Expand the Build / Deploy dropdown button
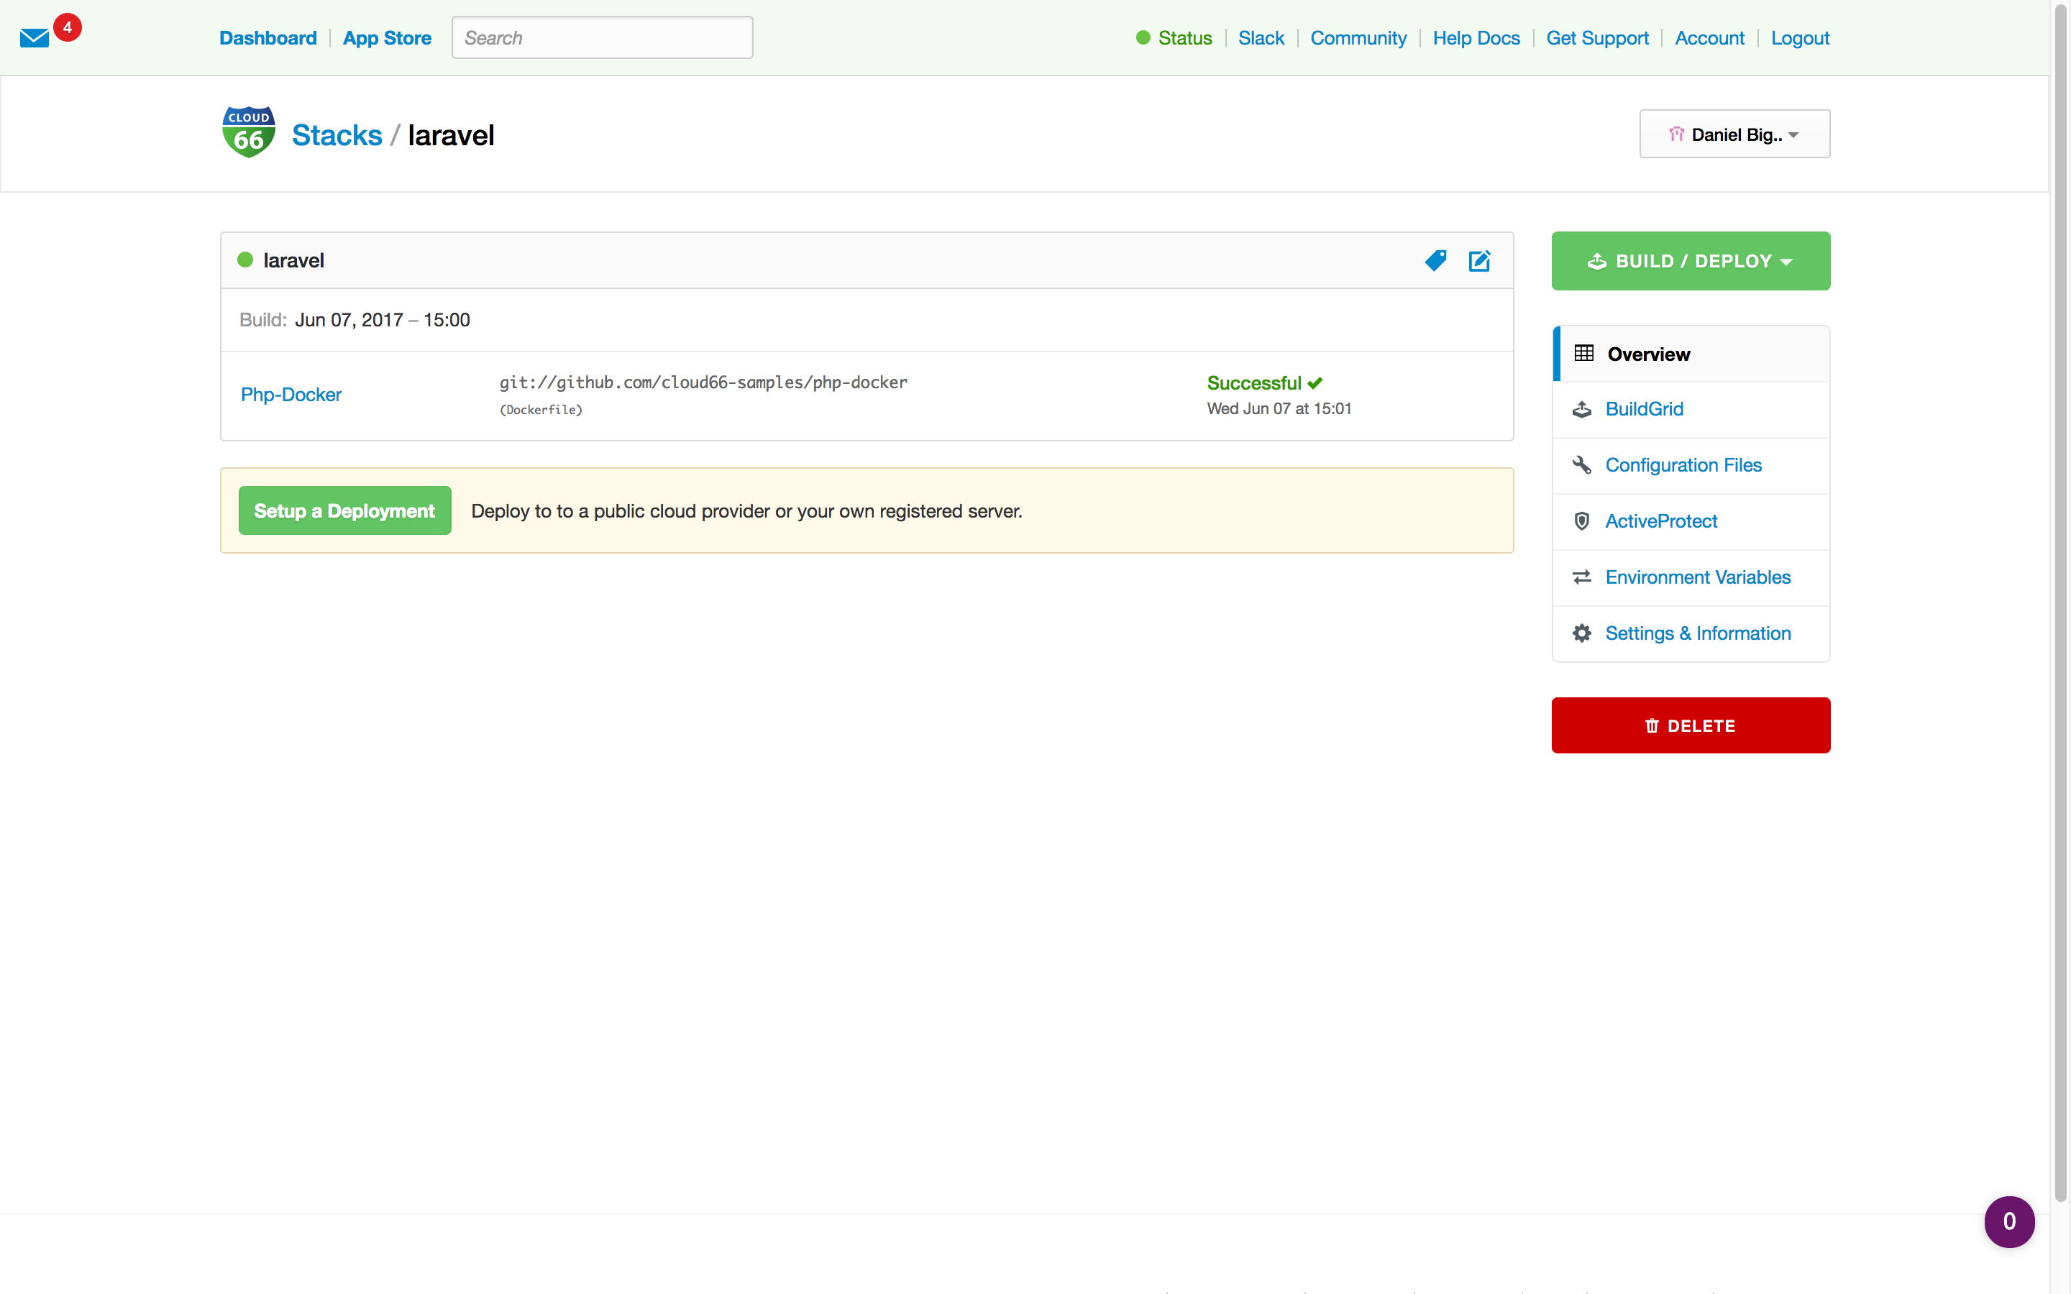 pyautogui.click(x=1691, y=261)
